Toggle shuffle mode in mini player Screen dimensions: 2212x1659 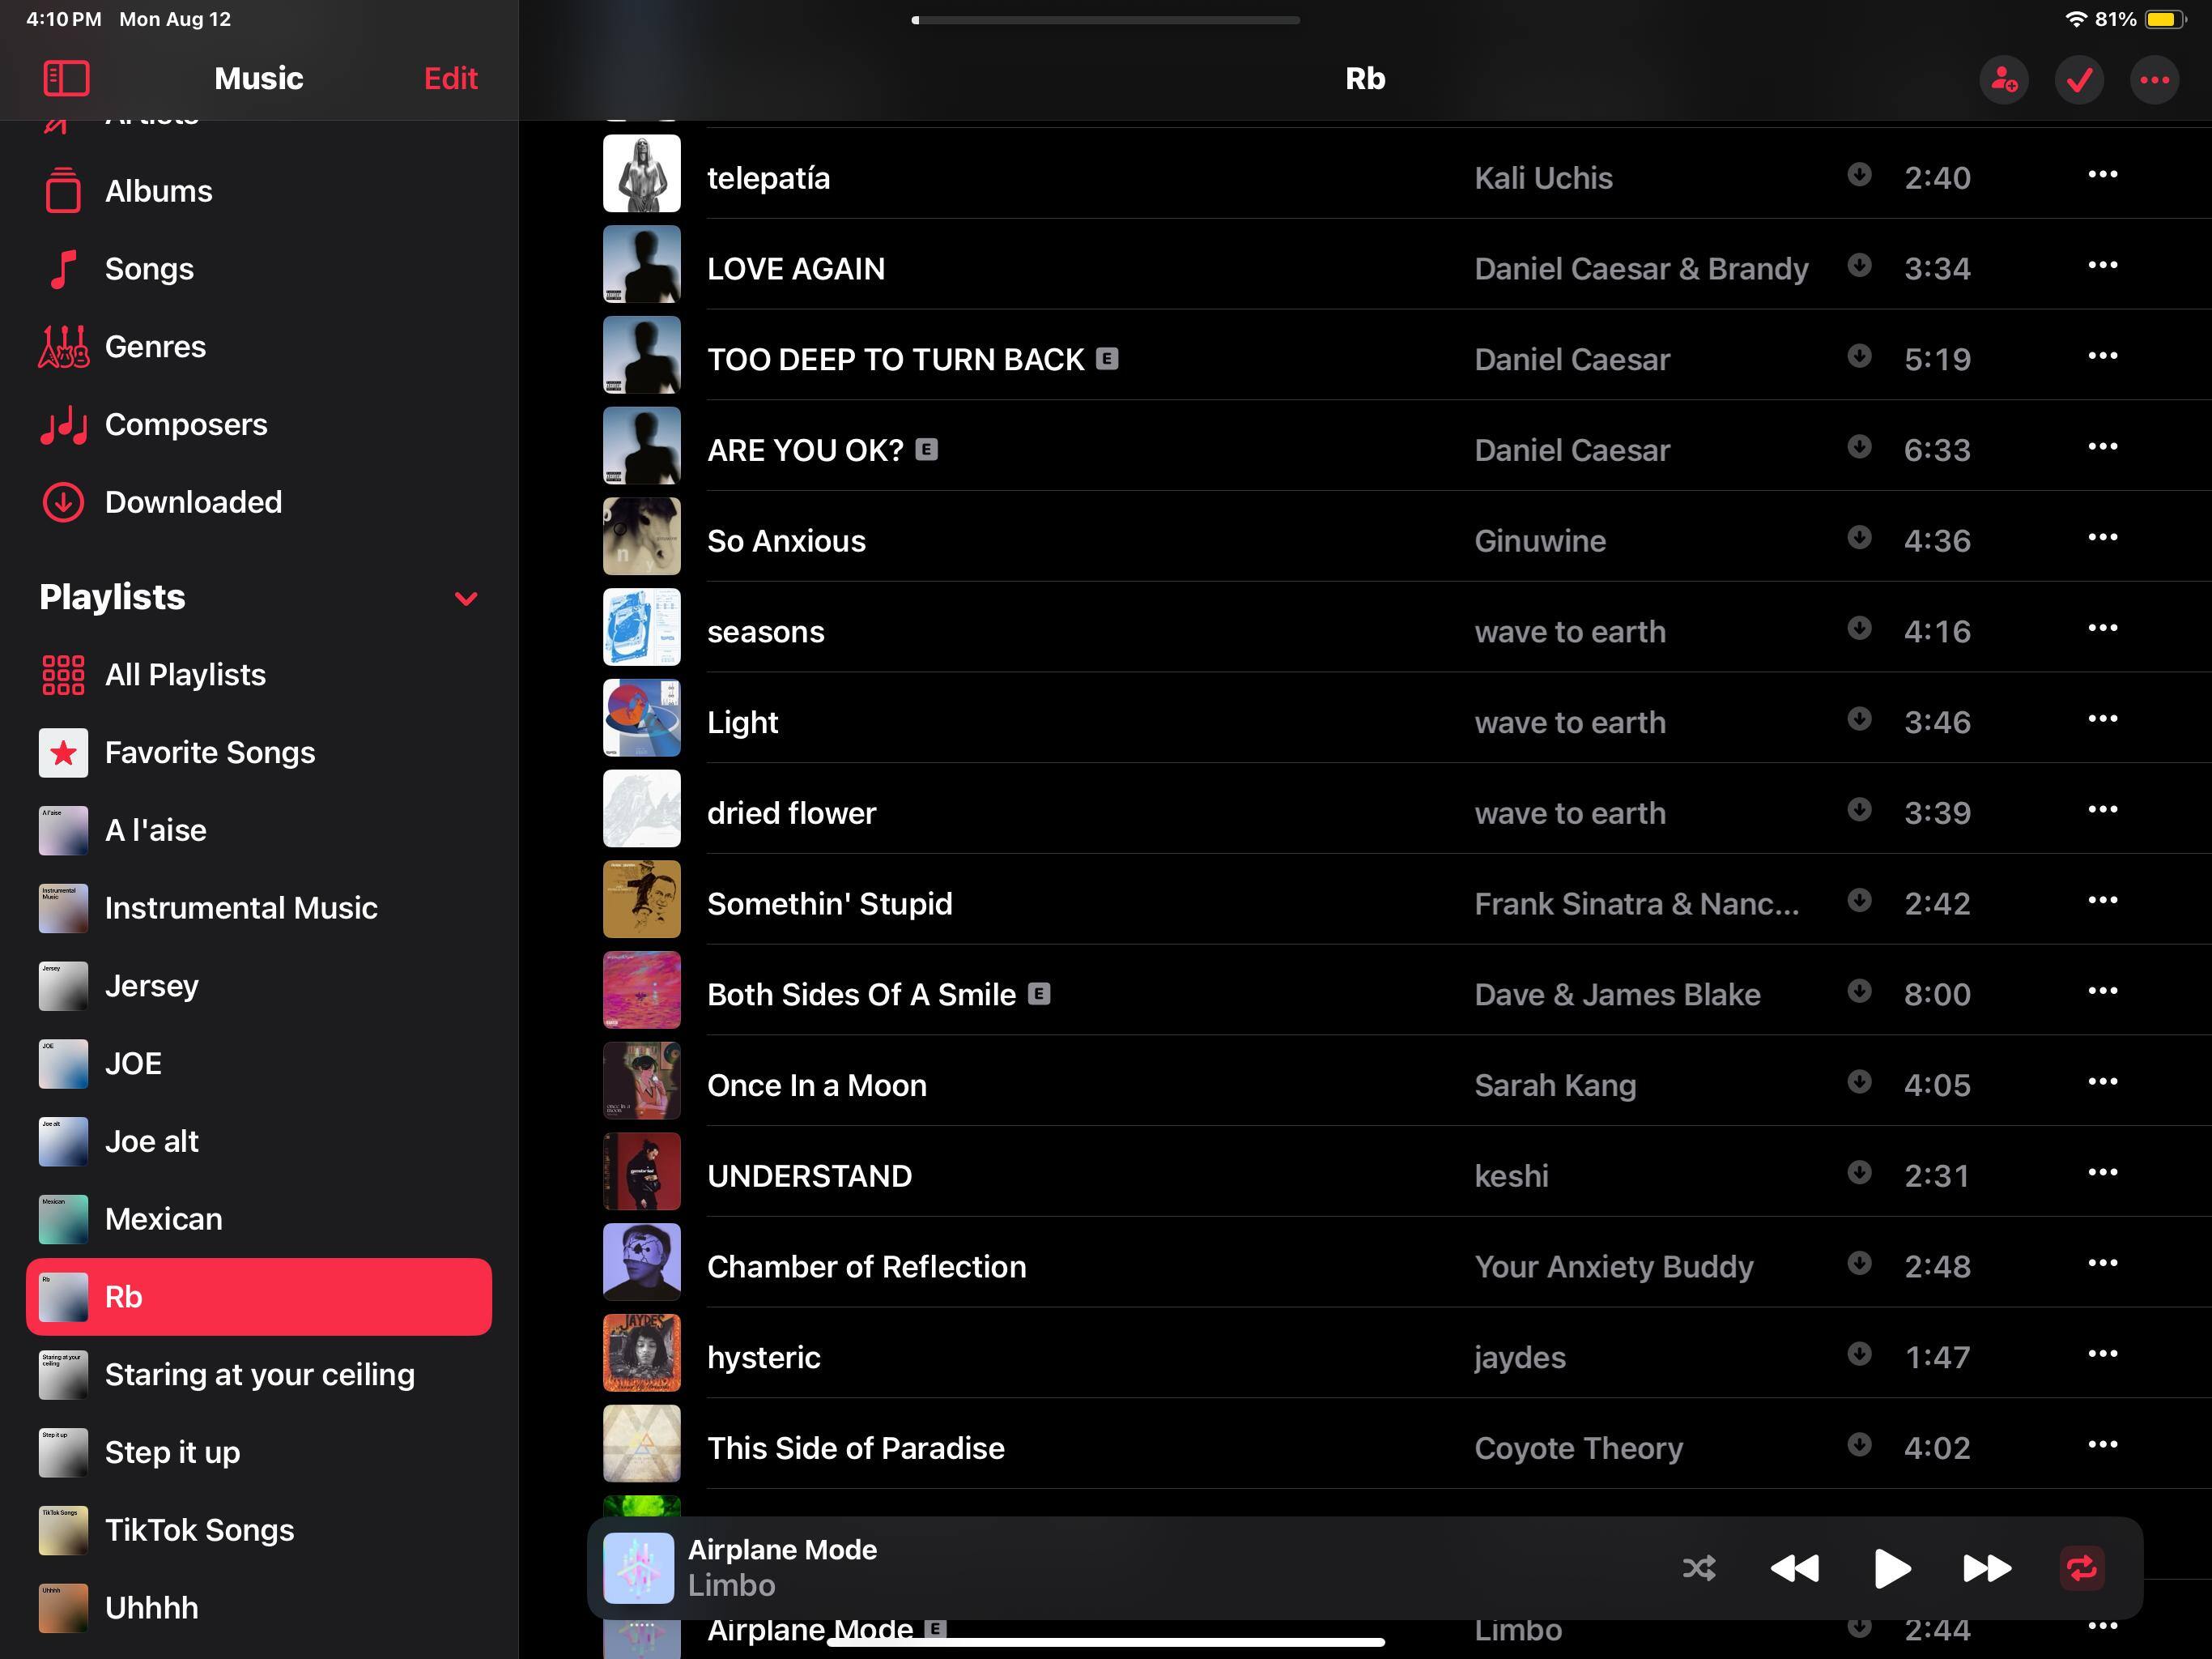click(1698, 1567)
